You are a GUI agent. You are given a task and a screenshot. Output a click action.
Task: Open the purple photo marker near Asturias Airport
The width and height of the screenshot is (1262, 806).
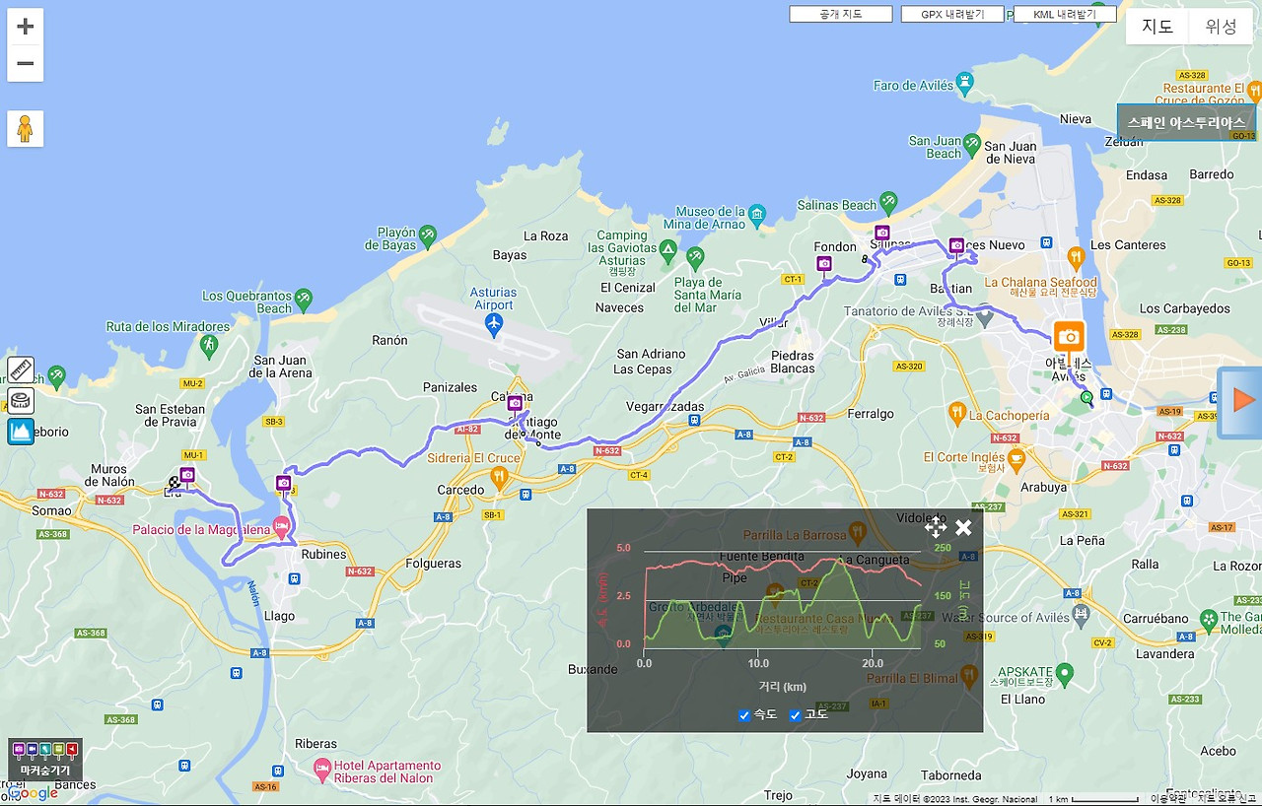515,403
